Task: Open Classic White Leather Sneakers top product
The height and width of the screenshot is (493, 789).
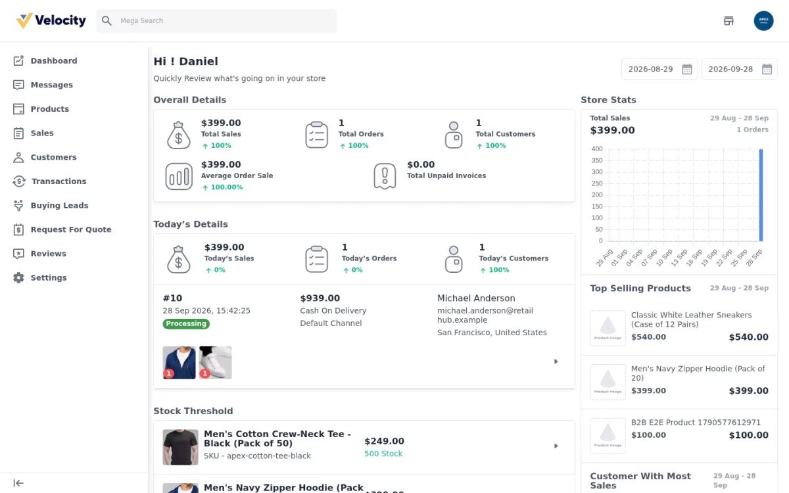Action: (x=691, y=319)
